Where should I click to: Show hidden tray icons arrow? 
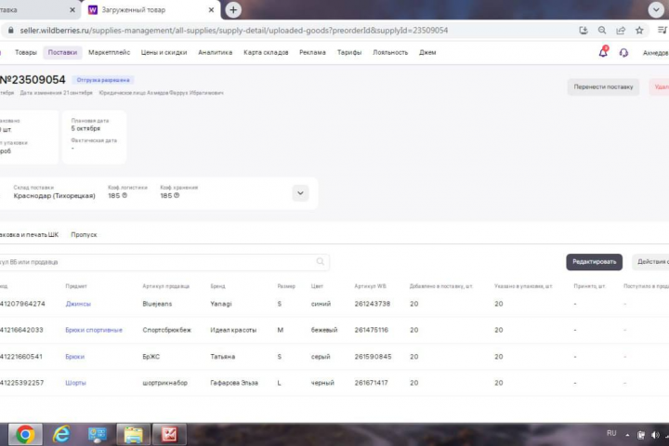(x=627, y=435)
